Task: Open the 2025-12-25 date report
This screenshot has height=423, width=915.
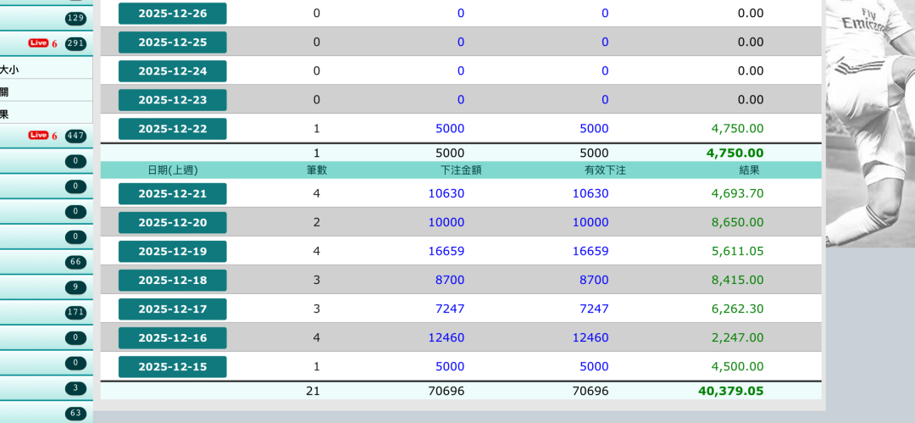Action: pyautogui.click(x=172, y=42)
